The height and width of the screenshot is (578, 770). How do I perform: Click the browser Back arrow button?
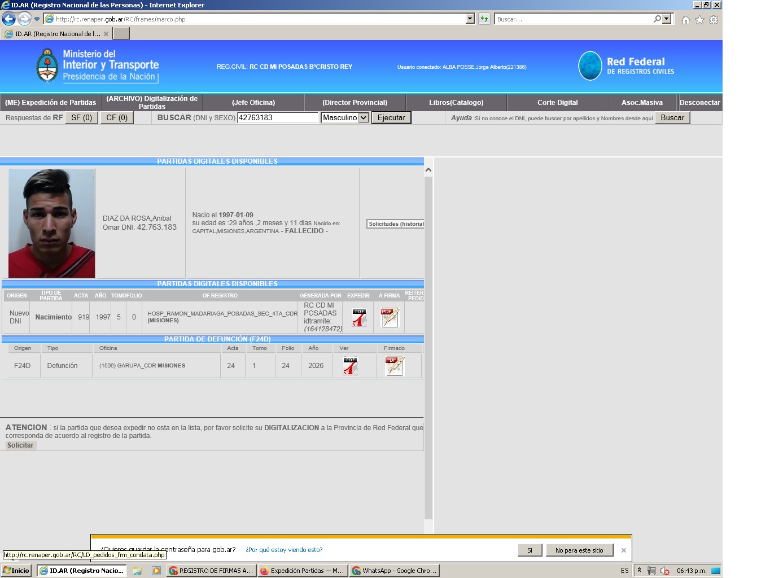point(8,19)
